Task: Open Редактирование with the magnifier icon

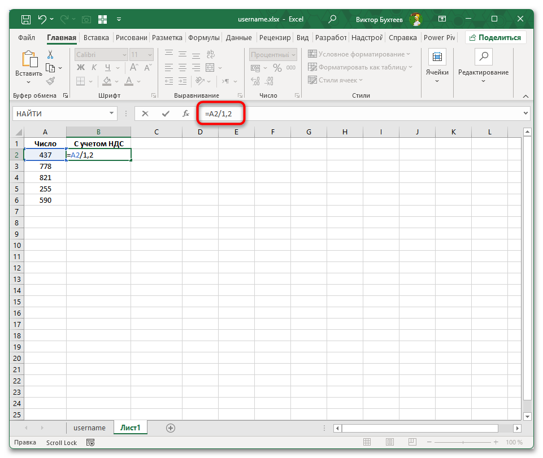Action: [x=483, y=56]
